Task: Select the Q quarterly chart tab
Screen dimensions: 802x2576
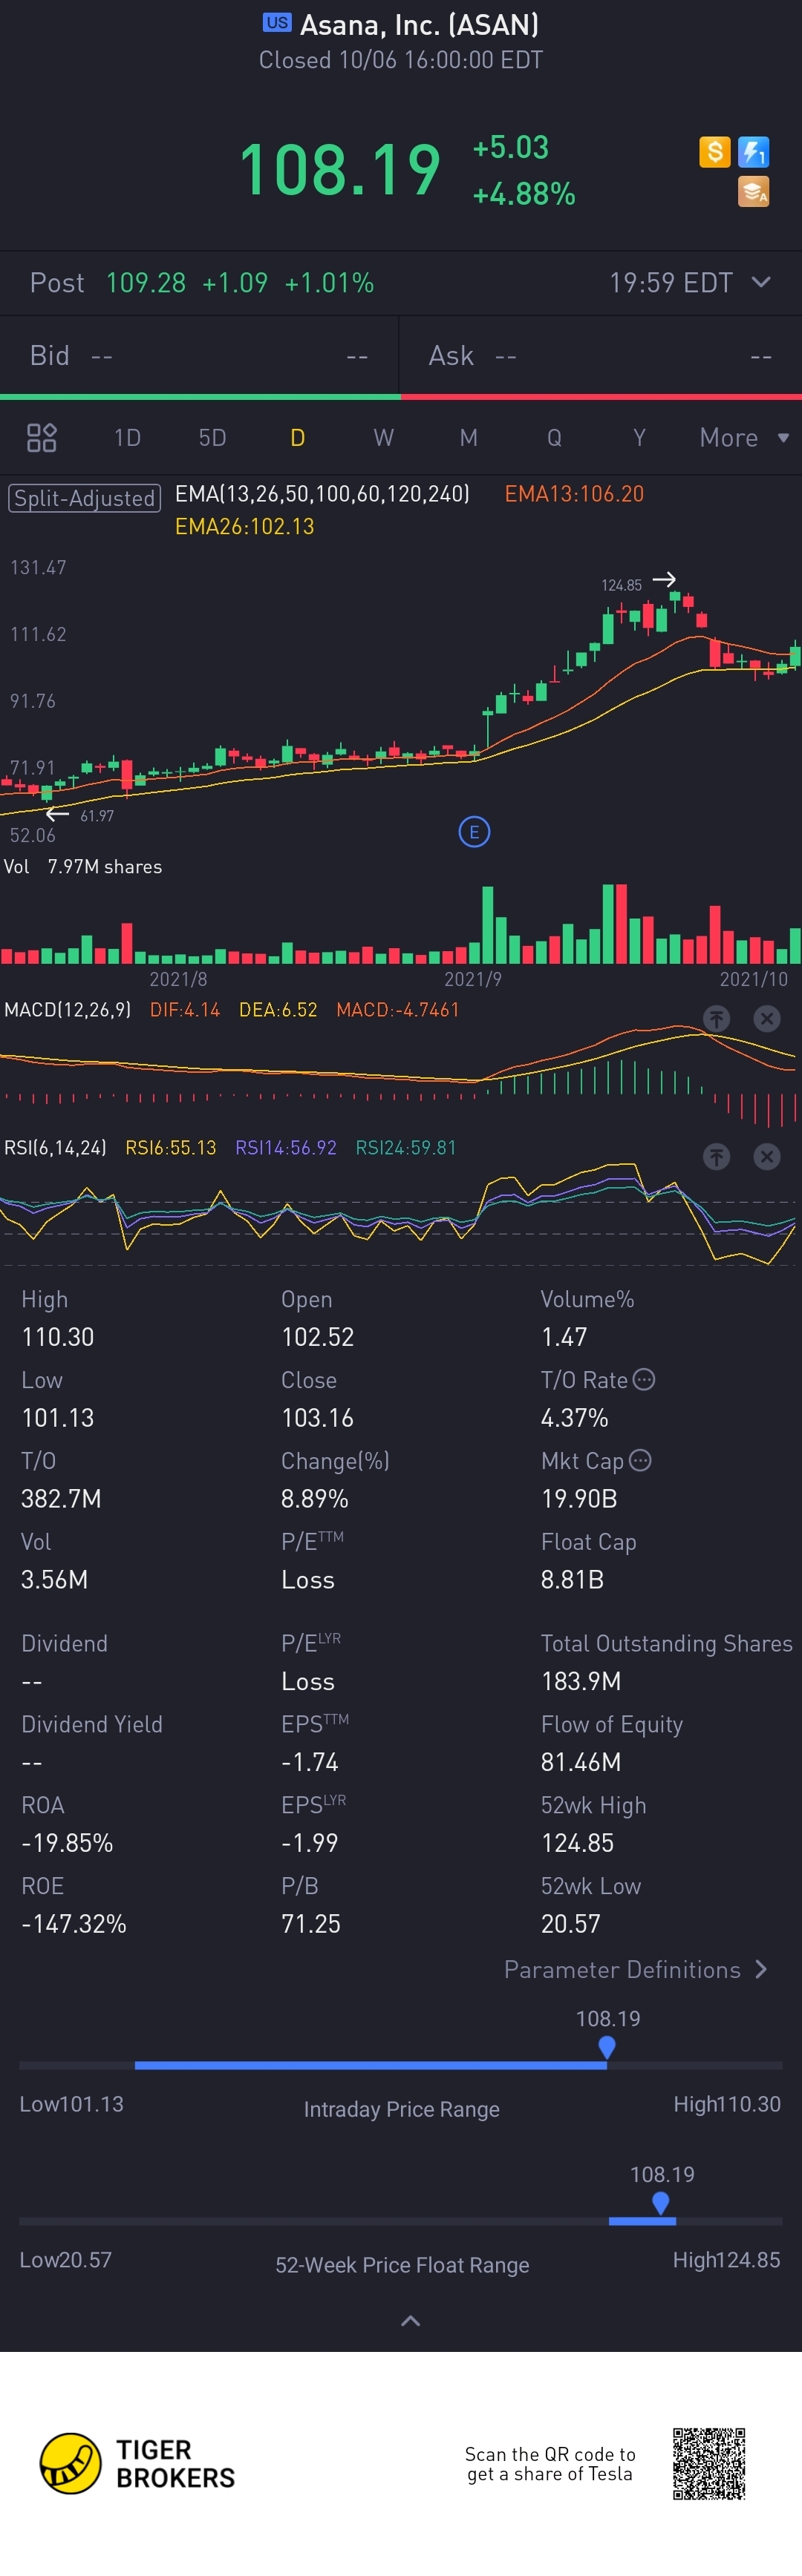Action: point(554,438)
